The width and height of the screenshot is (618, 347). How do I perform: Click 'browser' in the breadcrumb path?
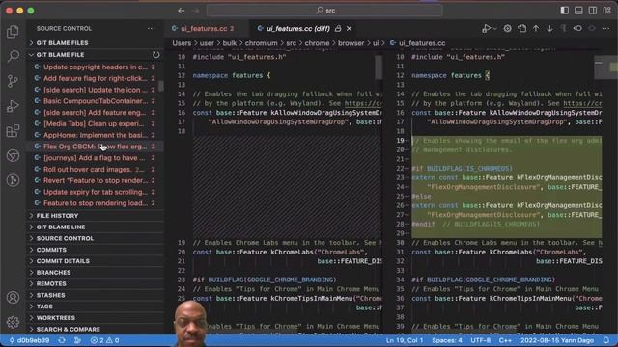pos(351,43)
